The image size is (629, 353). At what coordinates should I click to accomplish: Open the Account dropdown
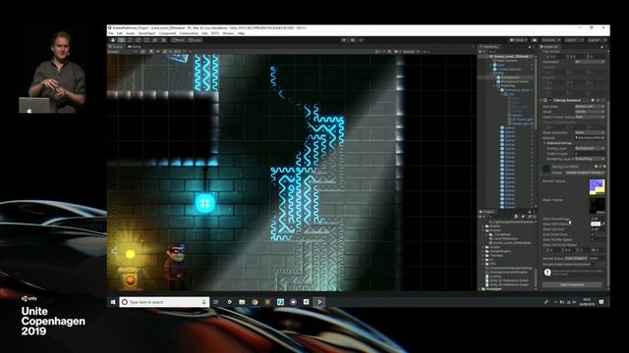tap(550, 40)
